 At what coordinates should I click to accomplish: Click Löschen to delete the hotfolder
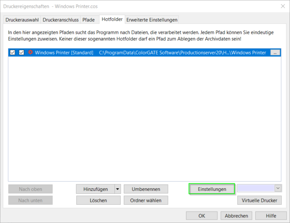[98, 200]
